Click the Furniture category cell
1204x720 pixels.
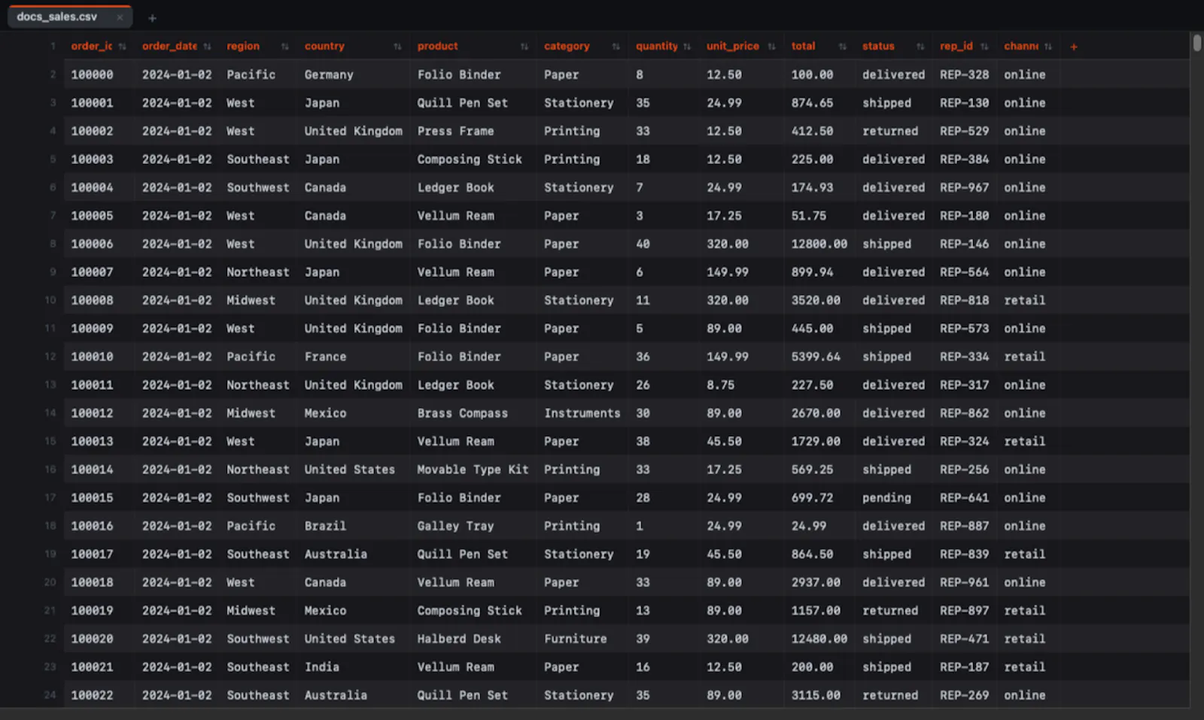(x=583, y=639)
